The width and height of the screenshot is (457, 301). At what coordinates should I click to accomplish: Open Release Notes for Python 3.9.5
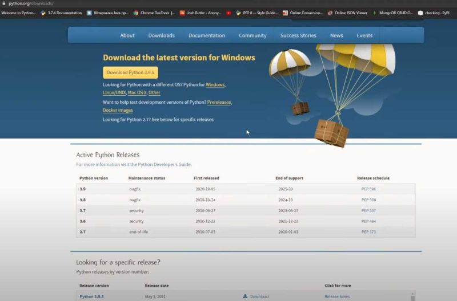pyautogui.click(x=337, y=296)
